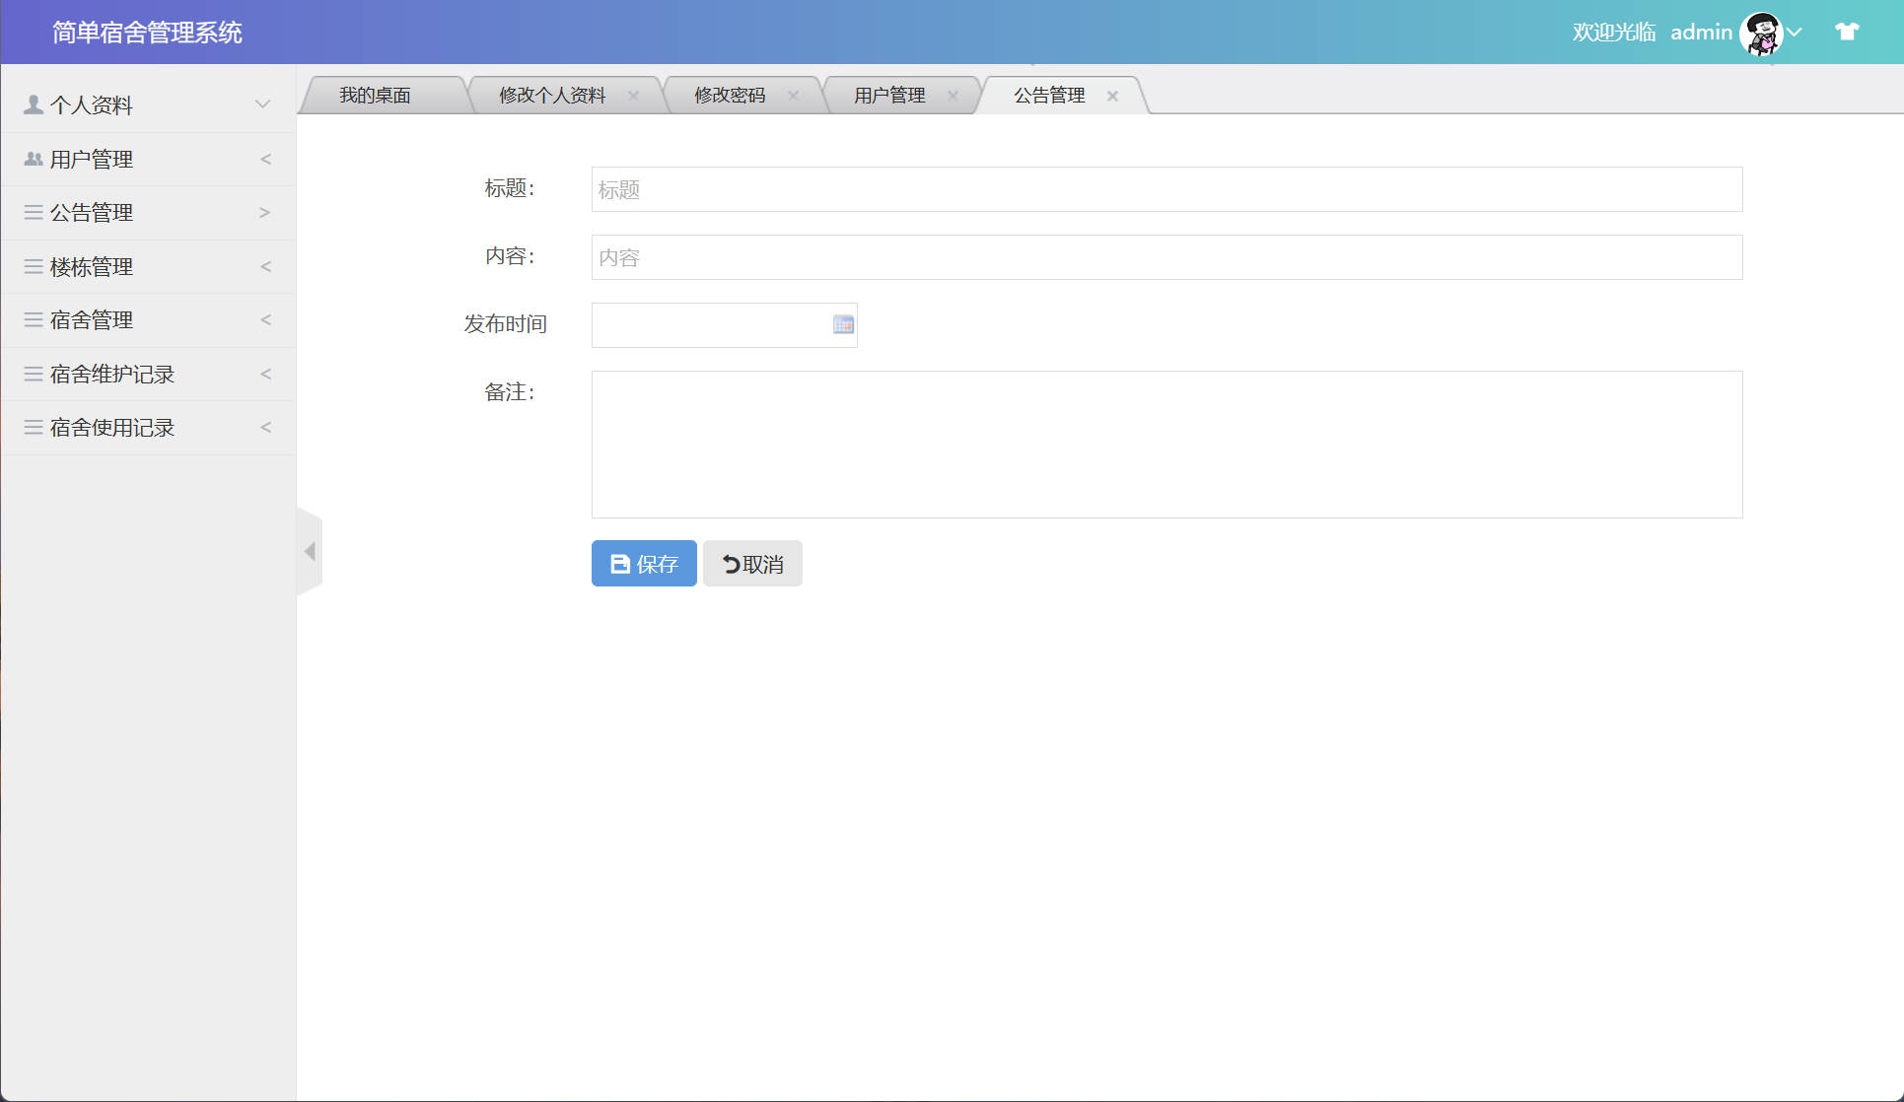Close the 用户管理 tab
This screenshot has height=1102, width=1904.
[x=952, y=96]
